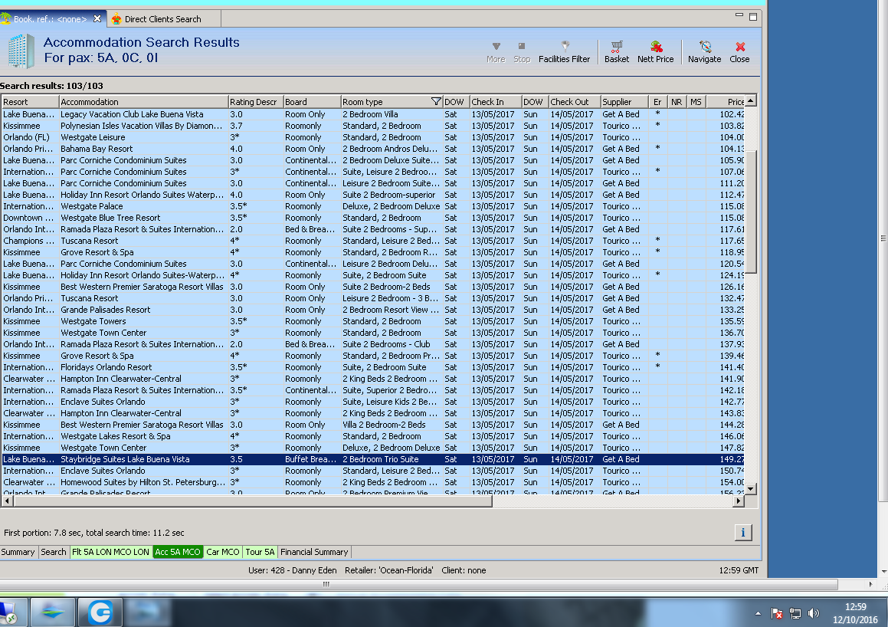
Task: Select the Staybridge Suites Lake Buena Vista row
Action: point(125,459)
